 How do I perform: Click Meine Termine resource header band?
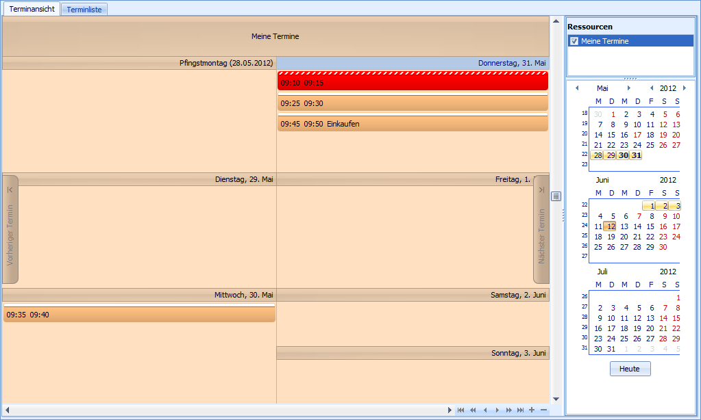[x=275, y=36]
